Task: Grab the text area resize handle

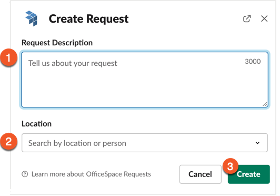Action: 265,104
